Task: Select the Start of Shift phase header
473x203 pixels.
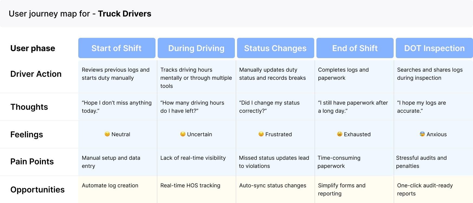Action: pos(117,48)
